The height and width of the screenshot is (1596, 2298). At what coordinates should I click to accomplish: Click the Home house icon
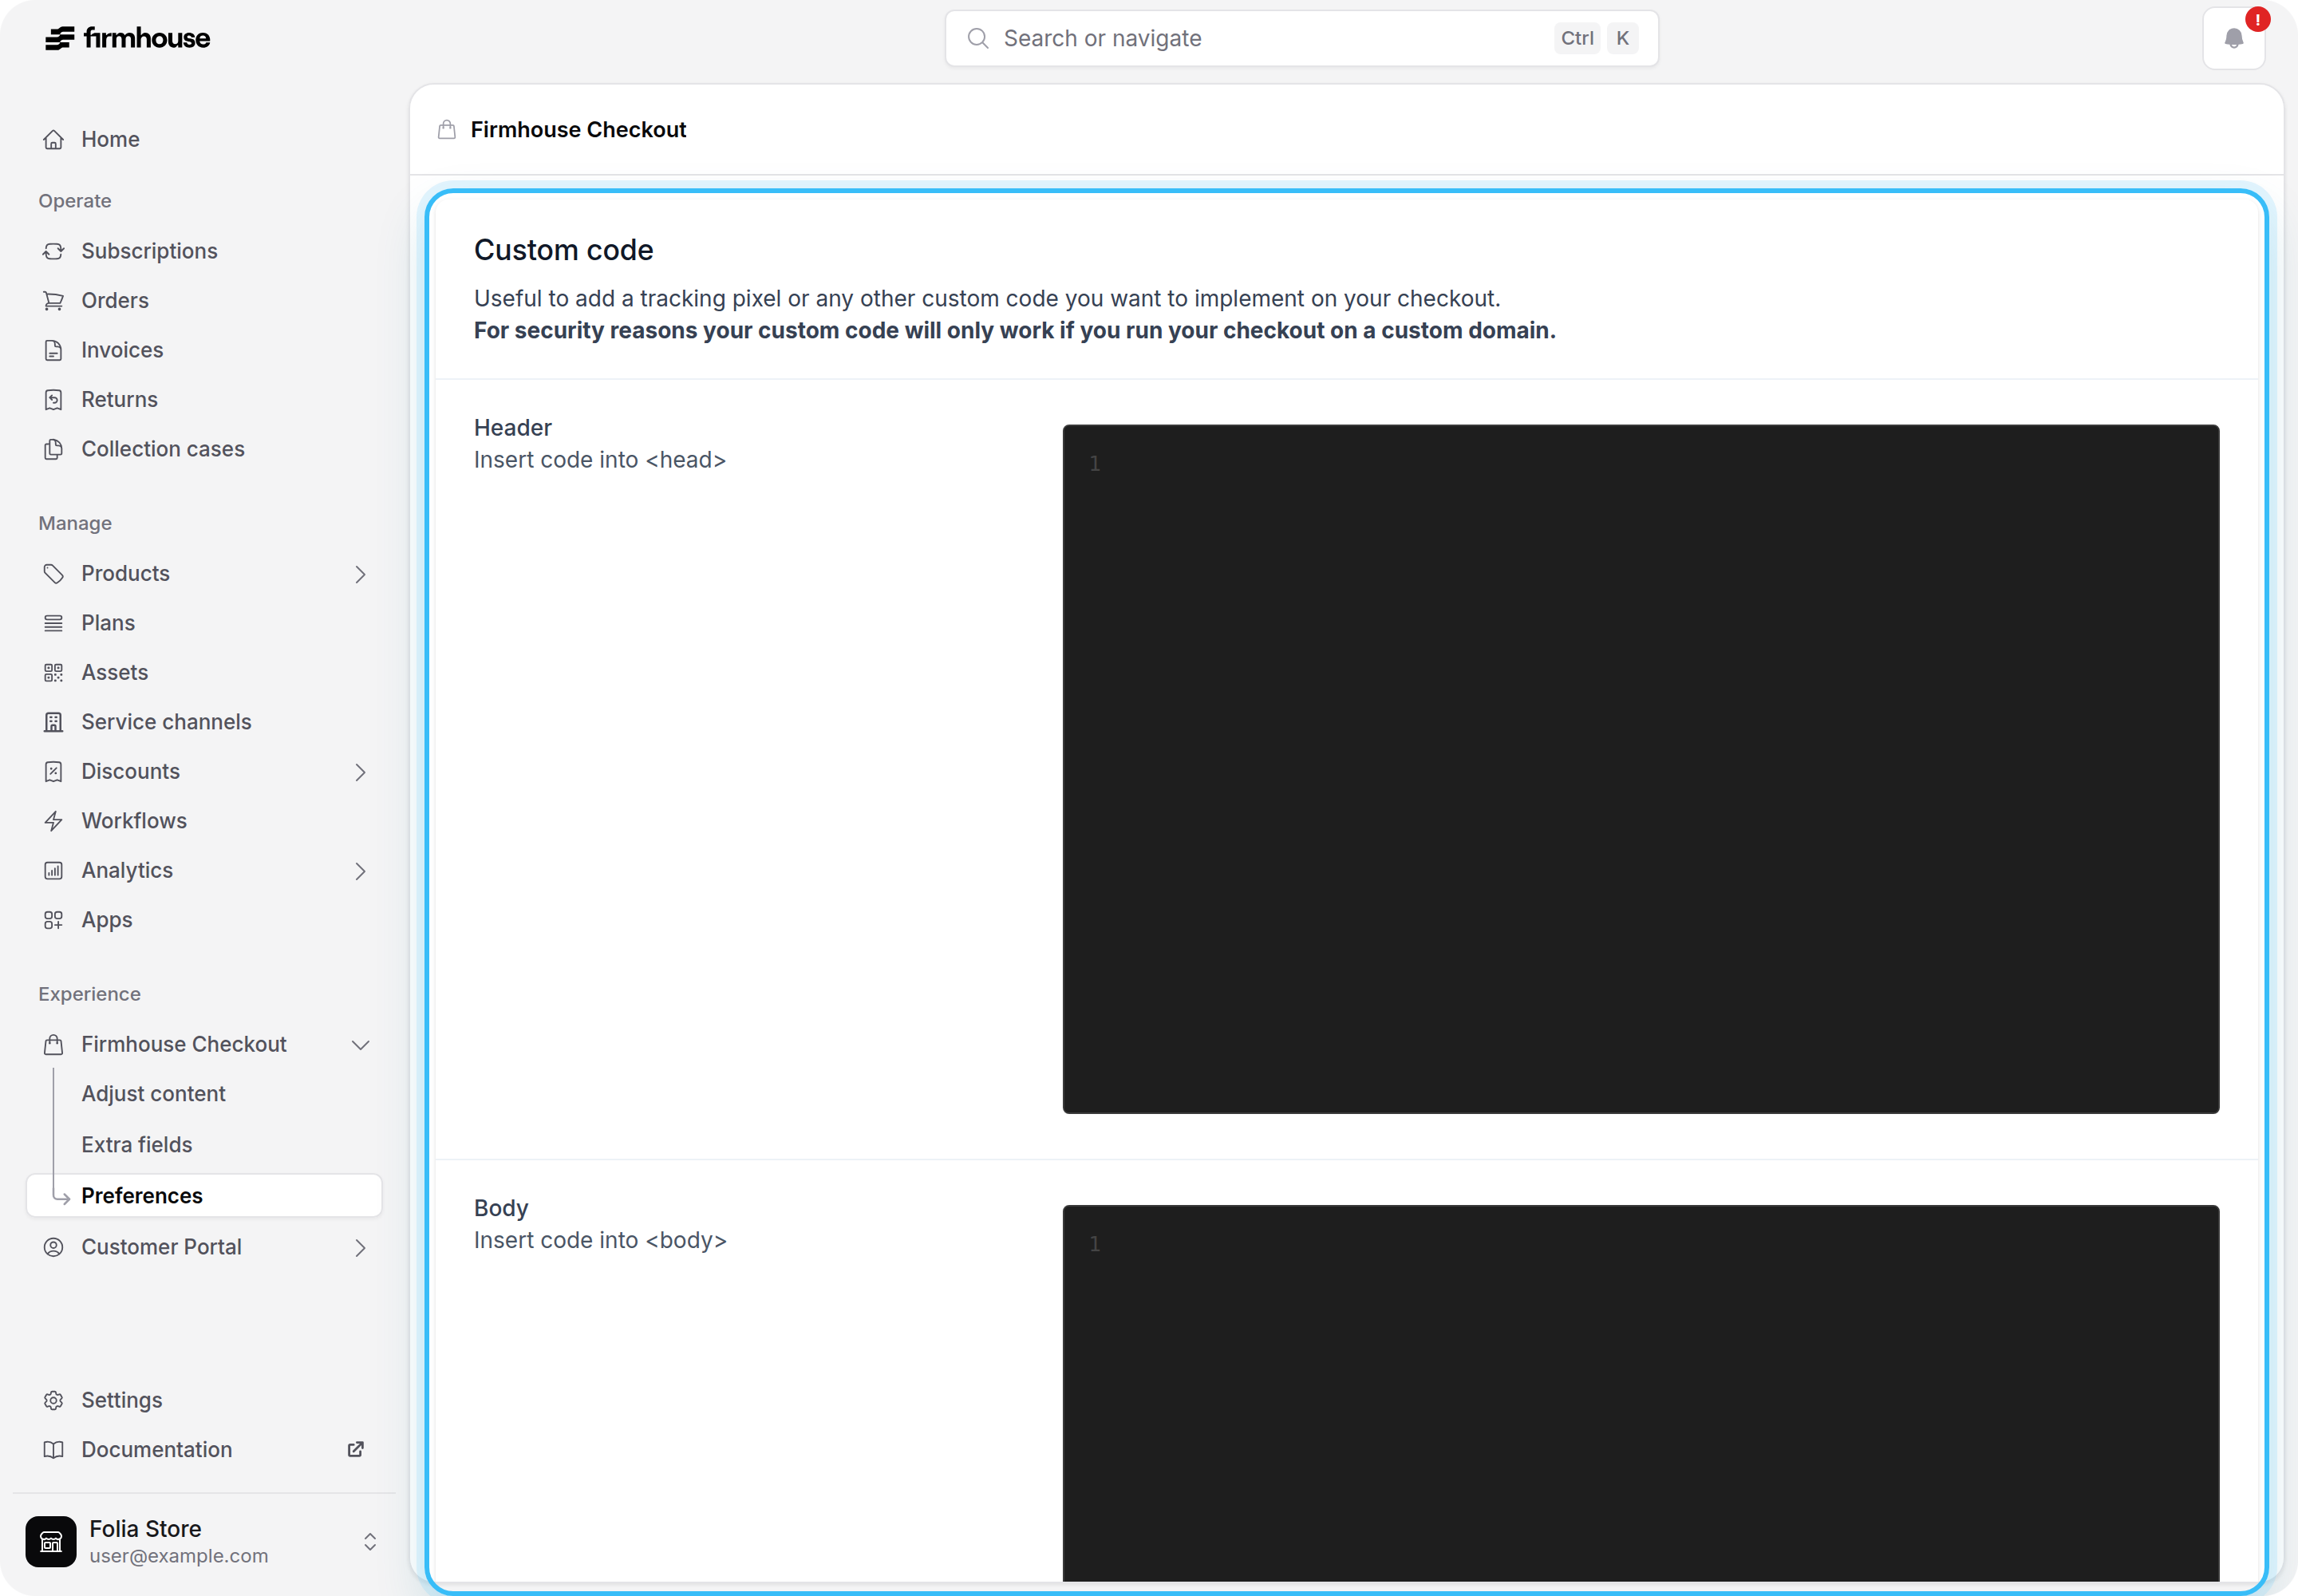[54, 140]
